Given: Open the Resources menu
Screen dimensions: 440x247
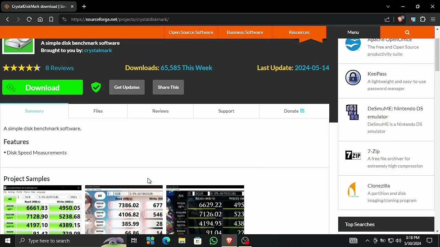Looking at the screenshot, I should 299,32.
